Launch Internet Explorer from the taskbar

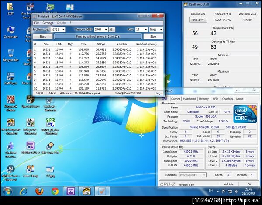tap(23, 191)
